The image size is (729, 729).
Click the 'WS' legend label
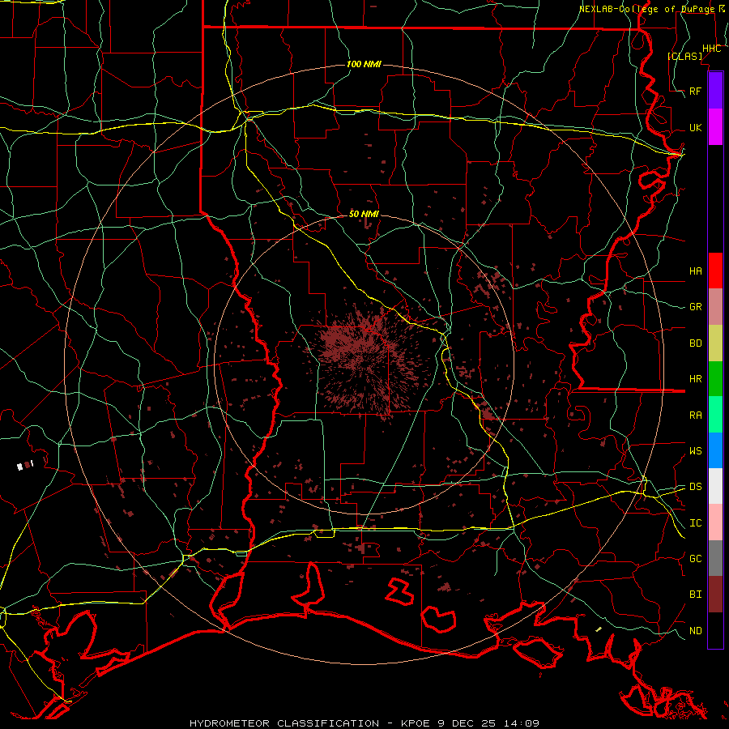[x=695, y=450]
